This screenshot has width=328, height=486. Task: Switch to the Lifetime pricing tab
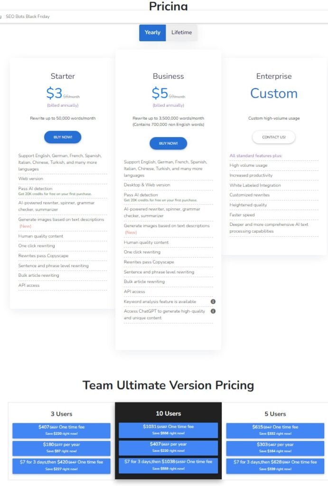183,32
